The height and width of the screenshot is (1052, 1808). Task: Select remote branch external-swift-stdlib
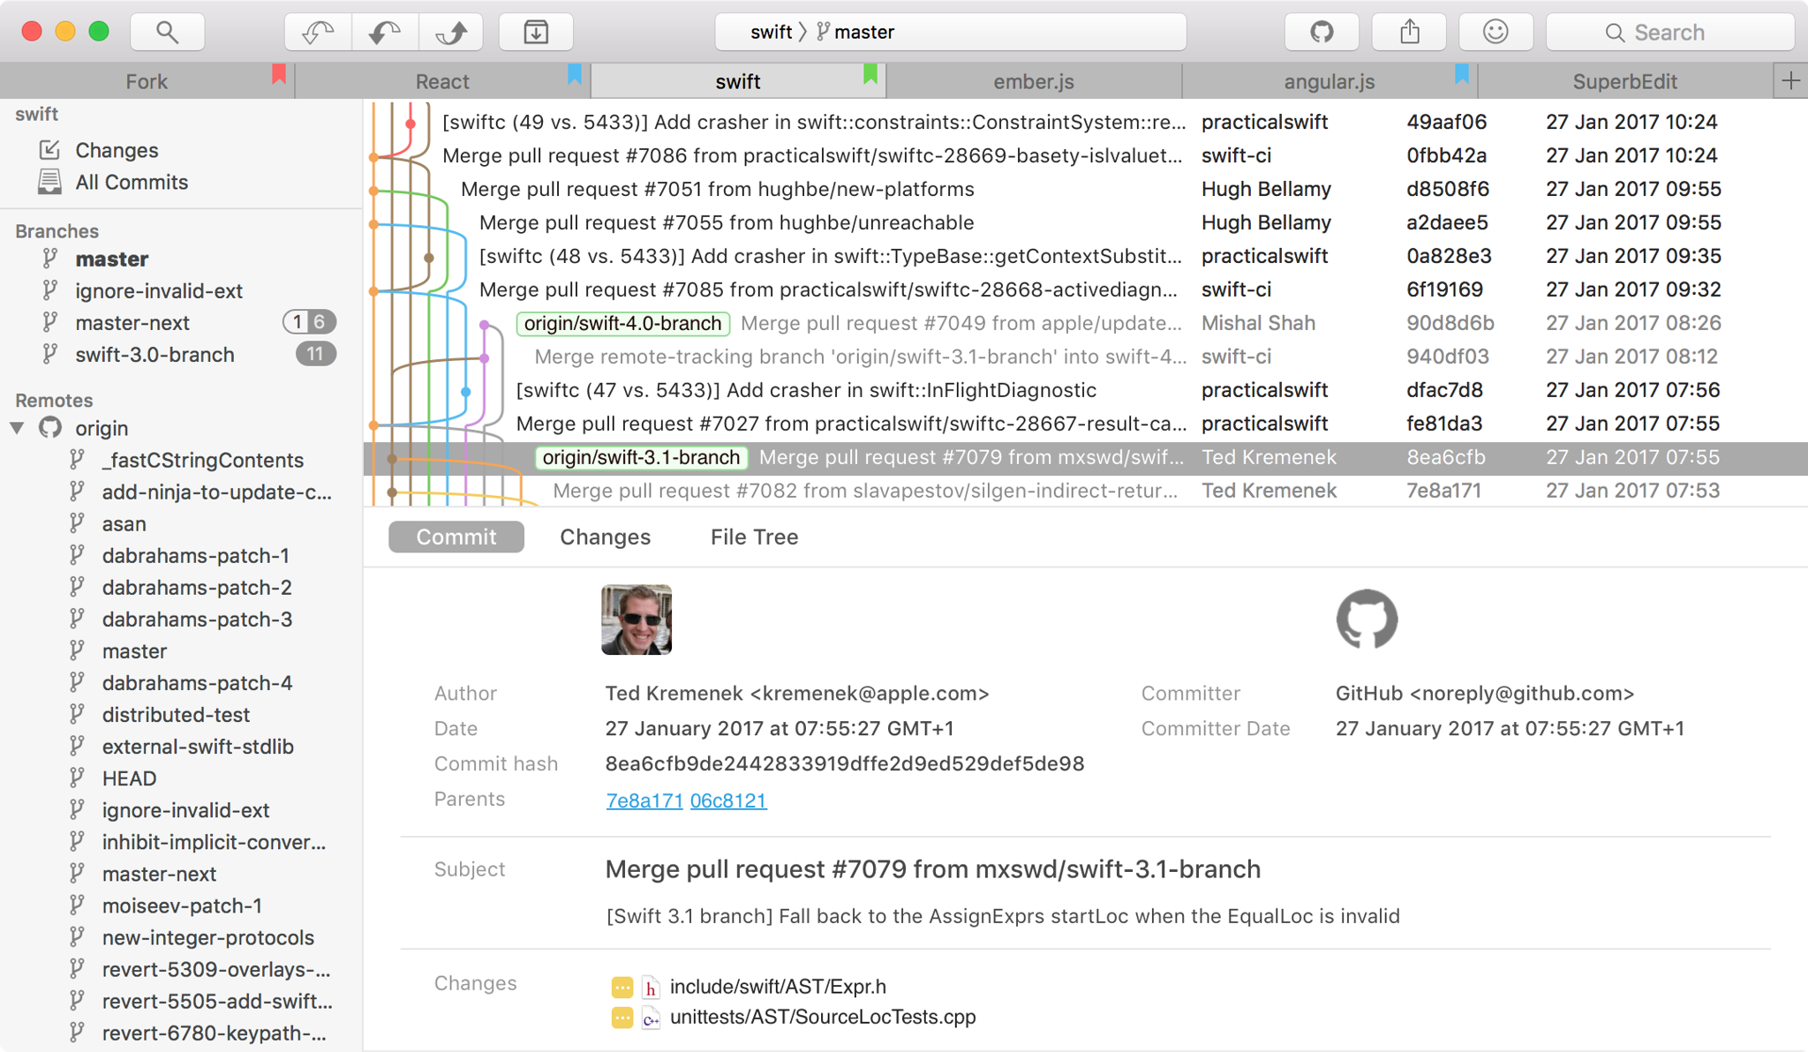198,746
